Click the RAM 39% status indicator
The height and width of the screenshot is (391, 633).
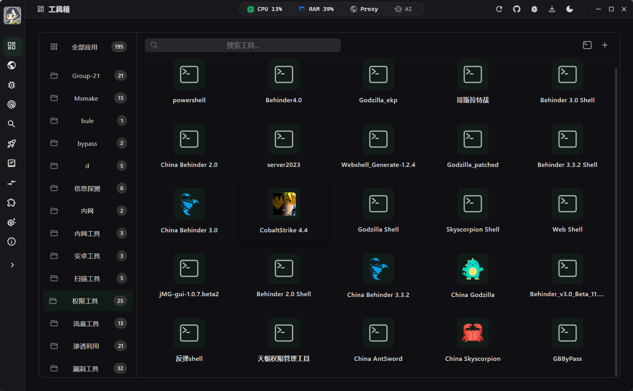(x=316, y=9)
